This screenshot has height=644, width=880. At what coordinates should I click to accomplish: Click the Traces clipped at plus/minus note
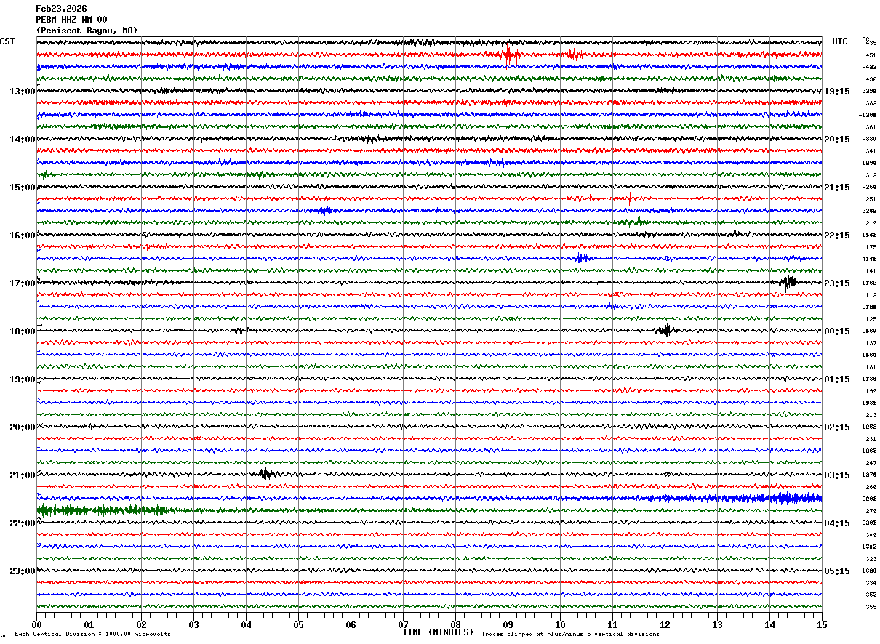(x=570, y=635)
